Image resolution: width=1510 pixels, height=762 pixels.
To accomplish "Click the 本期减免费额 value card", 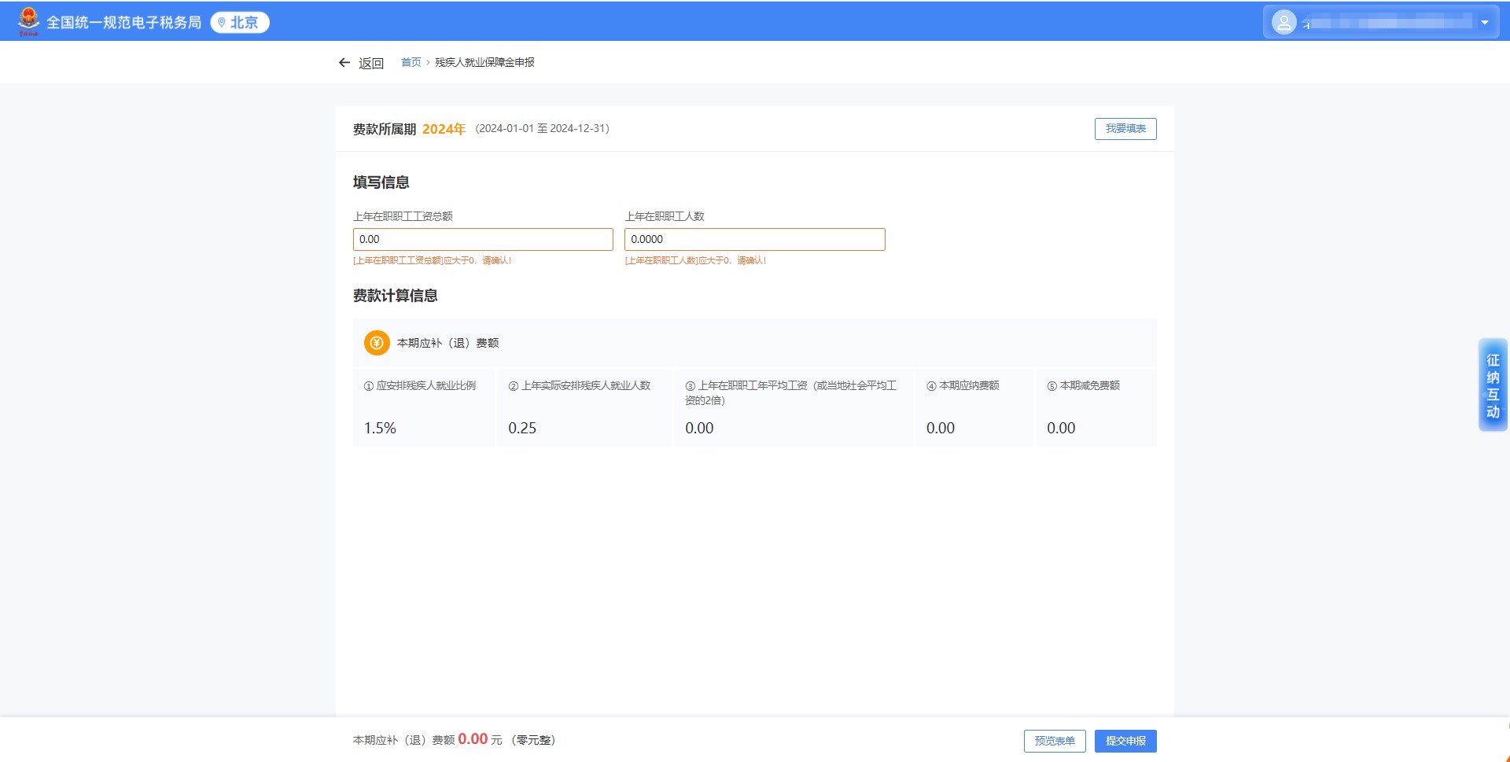I will tap(1096, 408).
